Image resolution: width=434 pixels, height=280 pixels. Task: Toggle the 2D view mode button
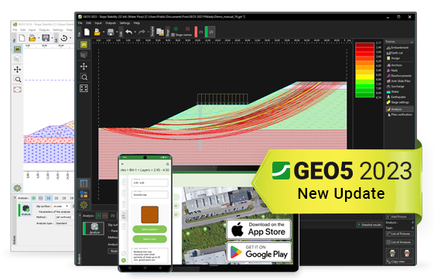coord(84,44)
